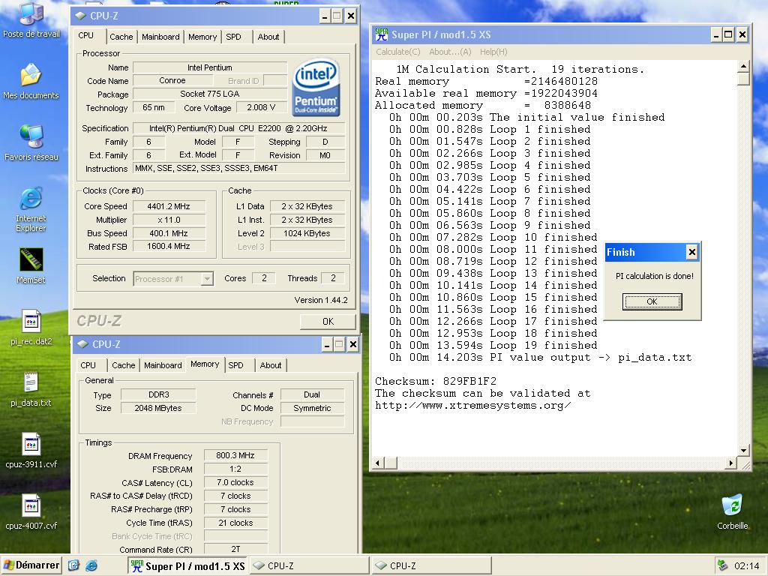Click CAS# Latency 7.0 clocks value

pyautogui.click(x=235, y=482)
